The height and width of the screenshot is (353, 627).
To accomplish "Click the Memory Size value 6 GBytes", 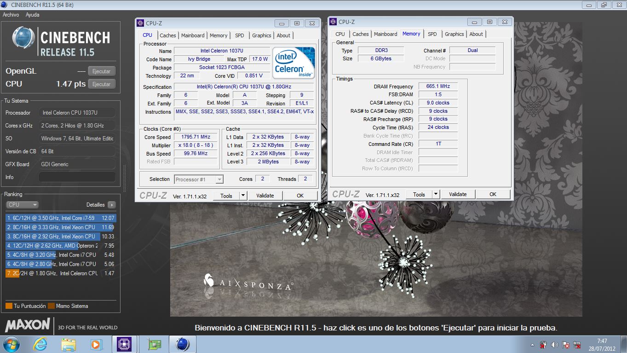I will tap(381, 58).
